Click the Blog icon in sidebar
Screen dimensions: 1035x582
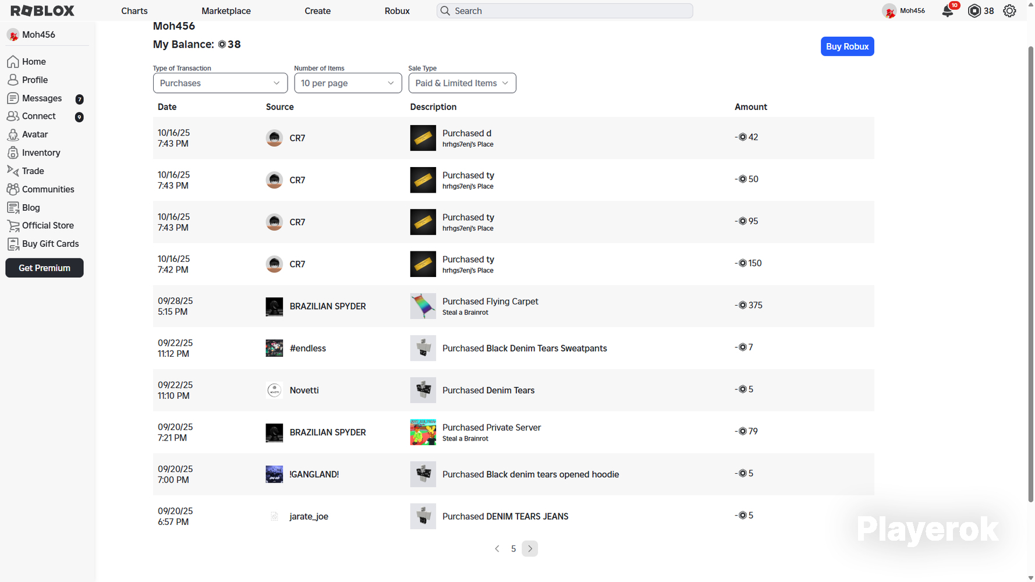(13, 207)
